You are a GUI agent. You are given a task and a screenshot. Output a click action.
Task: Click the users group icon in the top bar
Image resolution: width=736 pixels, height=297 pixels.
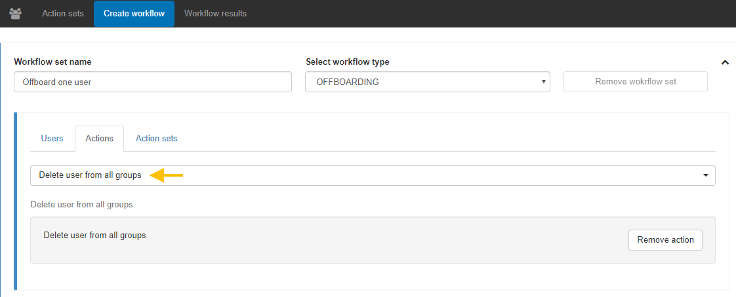[x=15, y=14]
